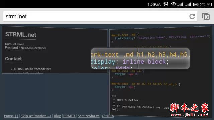This screenshot has width=214, height=120.
Task: Open the GitHub link
Action: pos(108,116)
